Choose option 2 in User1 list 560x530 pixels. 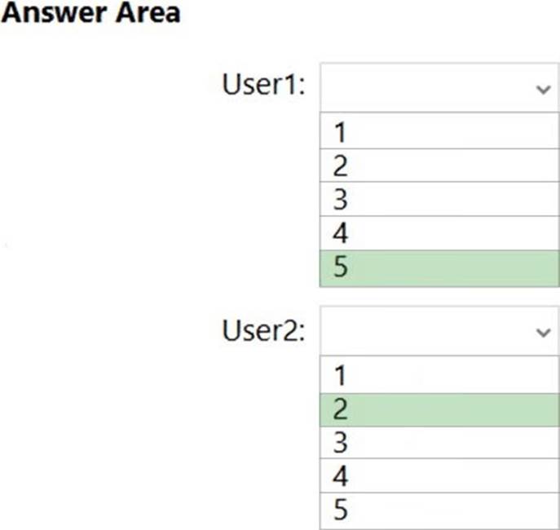(439, 166)
